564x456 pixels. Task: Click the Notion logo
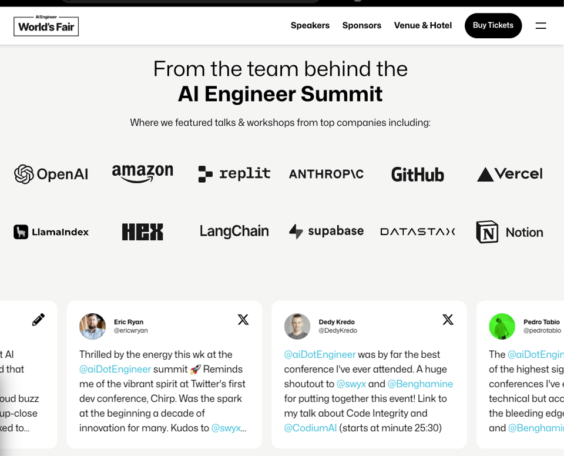[x=509, y=232]
